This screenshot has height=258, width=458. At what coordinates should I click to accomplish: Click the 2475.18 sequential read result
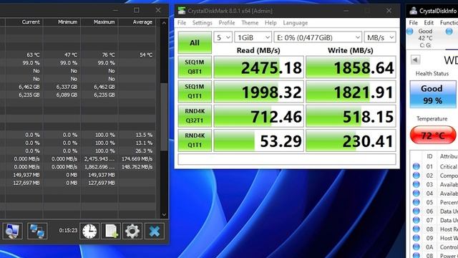[259, 67]
